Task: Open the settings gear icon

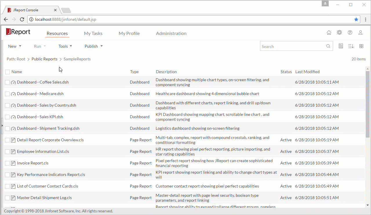Action: 339,33
